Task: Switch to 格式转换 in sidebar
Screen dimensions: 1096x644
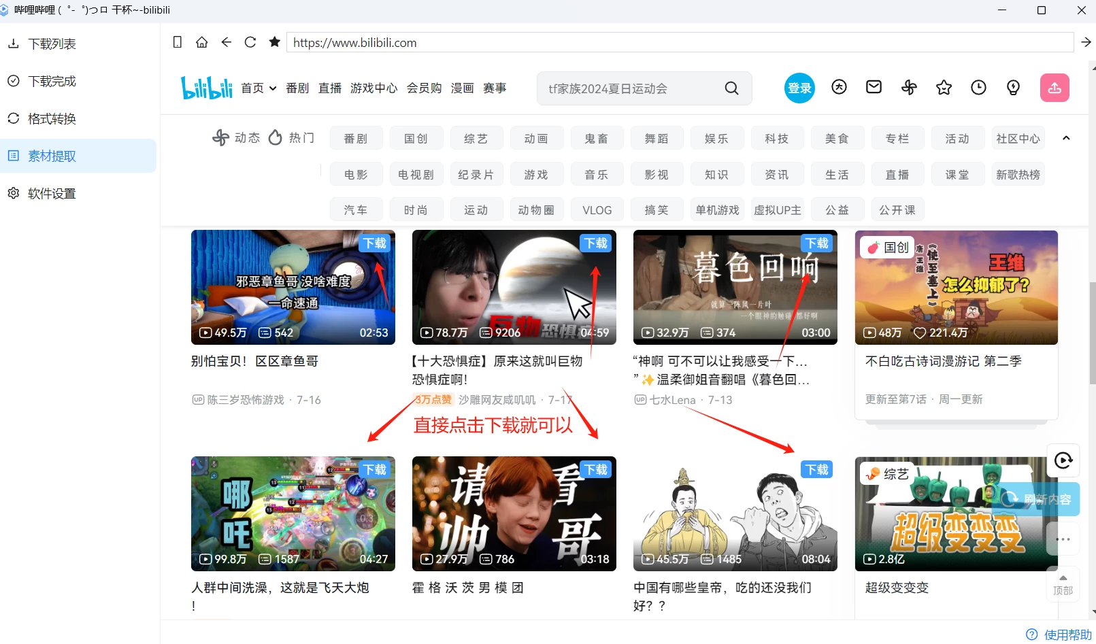Action: (78, 118)
